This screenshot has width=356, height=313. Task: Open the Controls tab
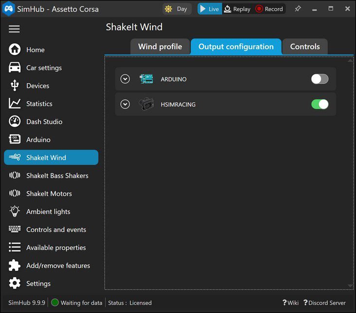pos(305,47)
